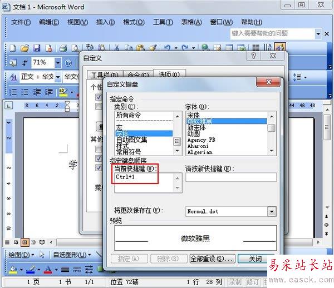Open the 工具(T) menu
Image resolution: width=334 pixels, height=288 pixels.
click(x=163, y=22)
